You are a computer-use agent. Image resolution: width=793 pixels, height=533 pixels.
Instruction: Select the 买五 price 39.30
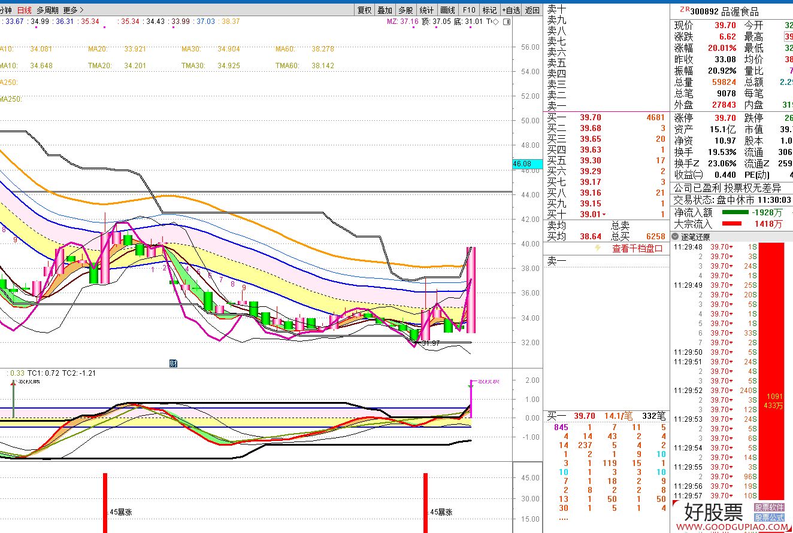coord(591,161)
